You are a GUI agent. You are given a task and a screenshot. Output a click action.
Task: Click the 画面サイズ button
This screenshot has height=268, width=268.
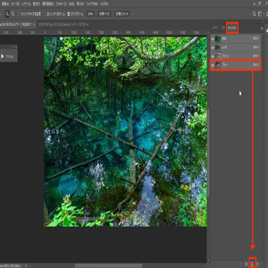(104, 14)
